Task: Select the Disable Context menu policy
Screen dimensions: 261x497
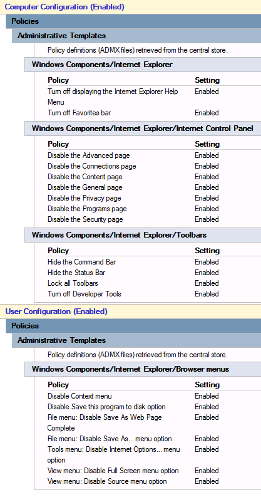Action: [x=79, y=396]
